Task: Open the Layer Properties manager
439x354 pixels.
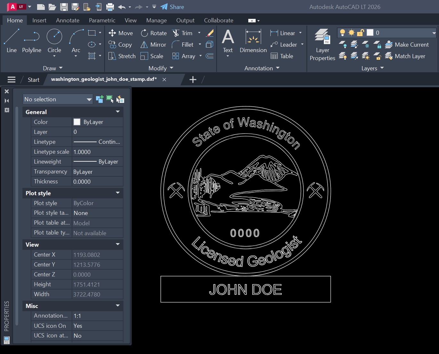Action: (322, 45)
